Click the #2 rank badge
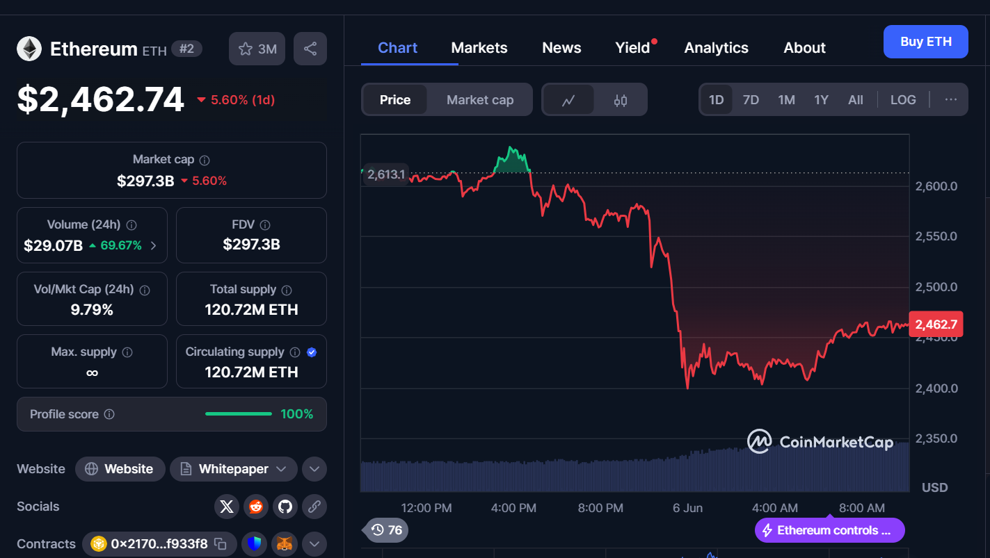This screenshot has width=990, height=558. (x=187, y=49)
